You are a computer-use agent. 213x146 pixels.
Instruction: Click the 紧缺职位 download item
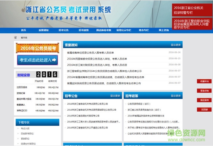point(25,139)
